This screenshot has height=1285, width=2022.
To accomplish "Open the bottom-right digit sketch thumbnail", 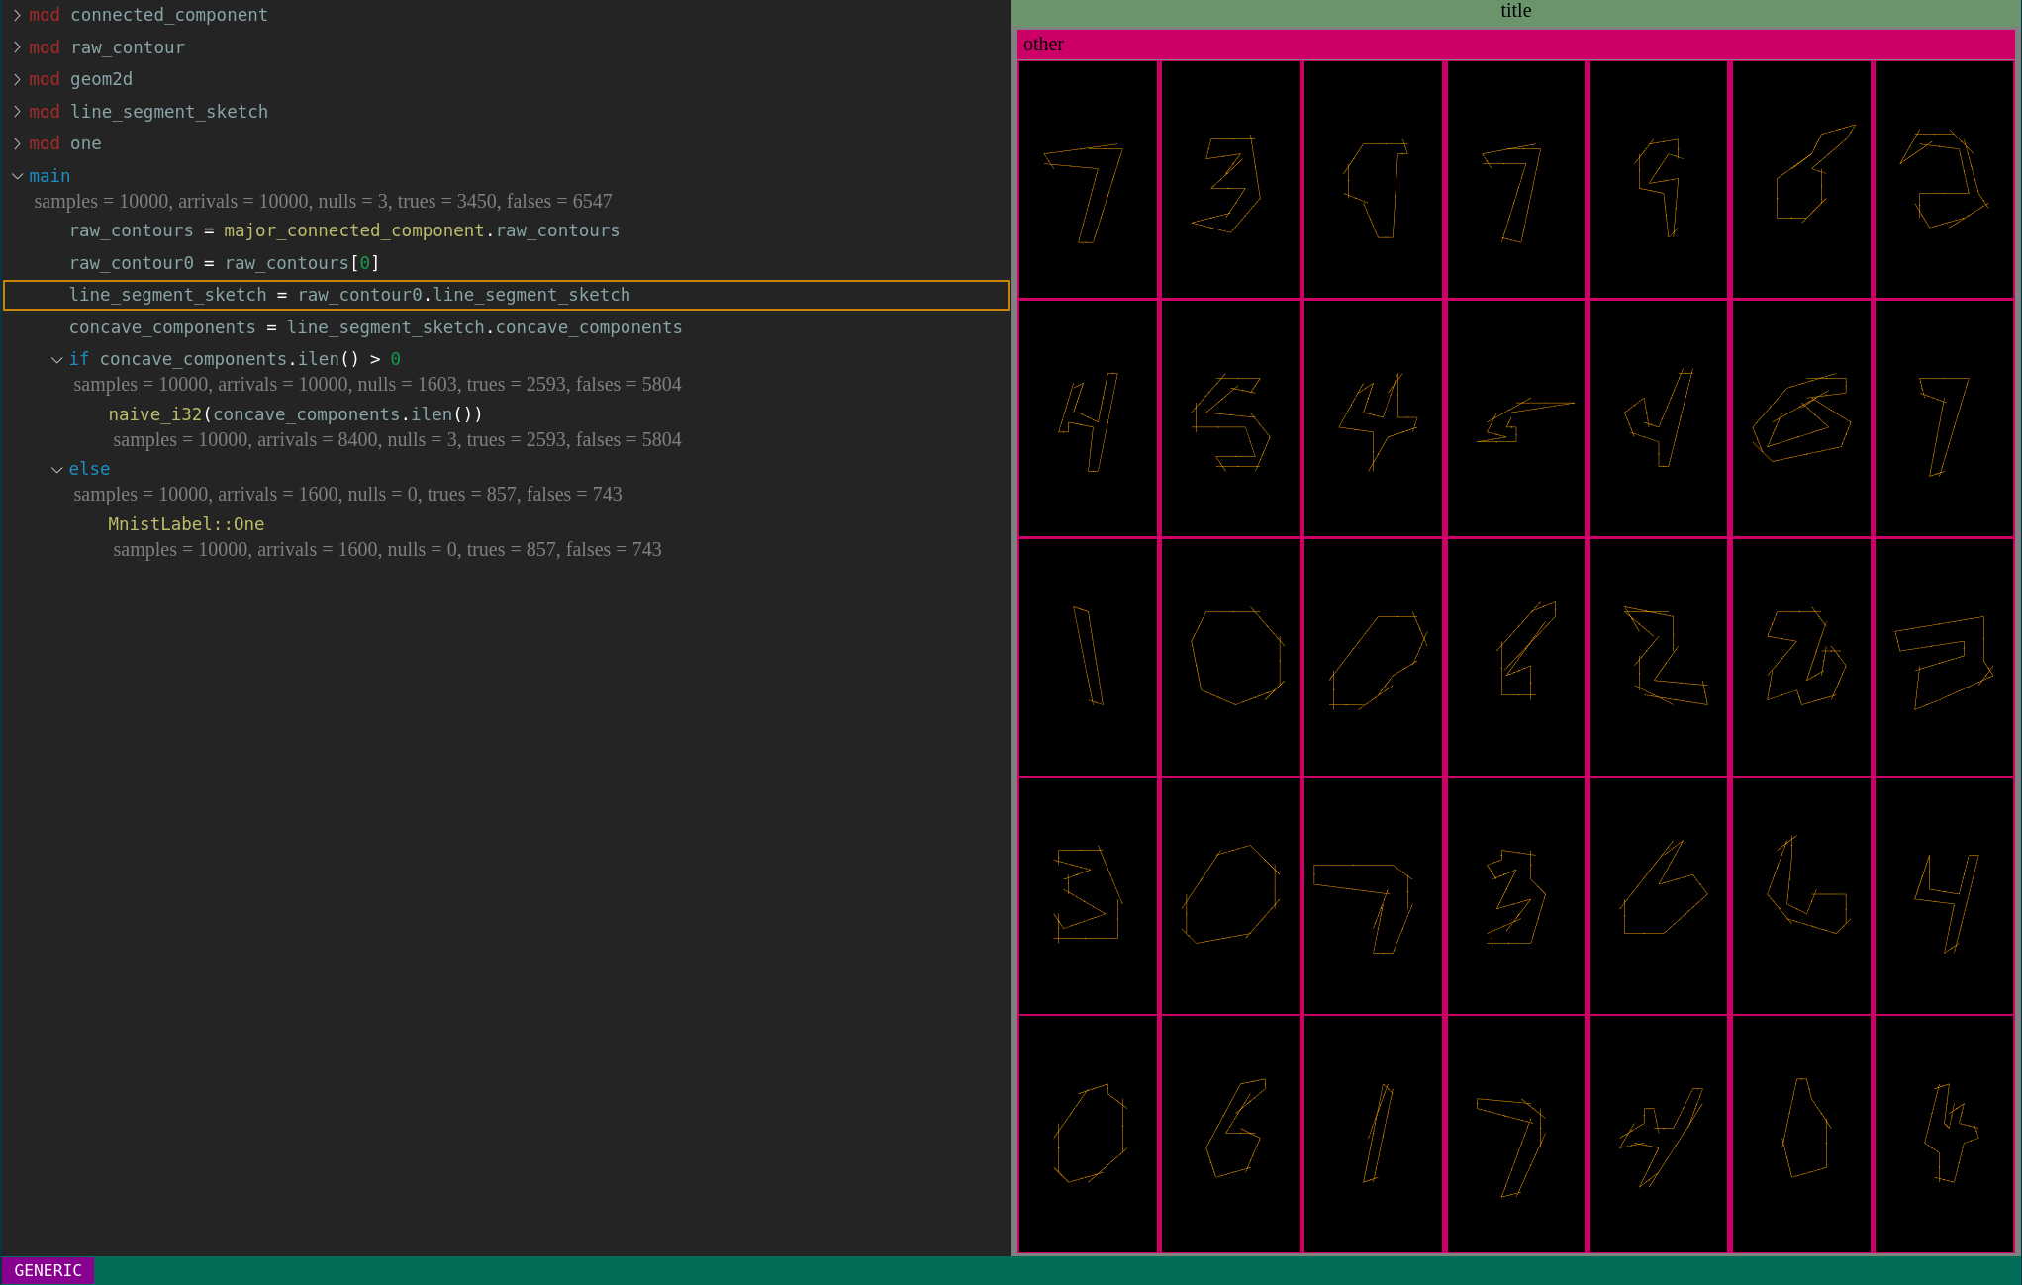I will pyautogui.click(x=1943, y=1134).
